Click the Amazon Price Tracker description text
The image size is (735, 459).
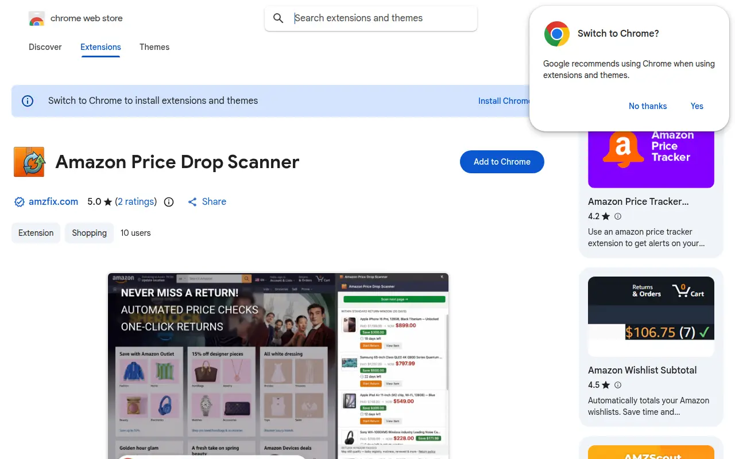coord(646,238)
